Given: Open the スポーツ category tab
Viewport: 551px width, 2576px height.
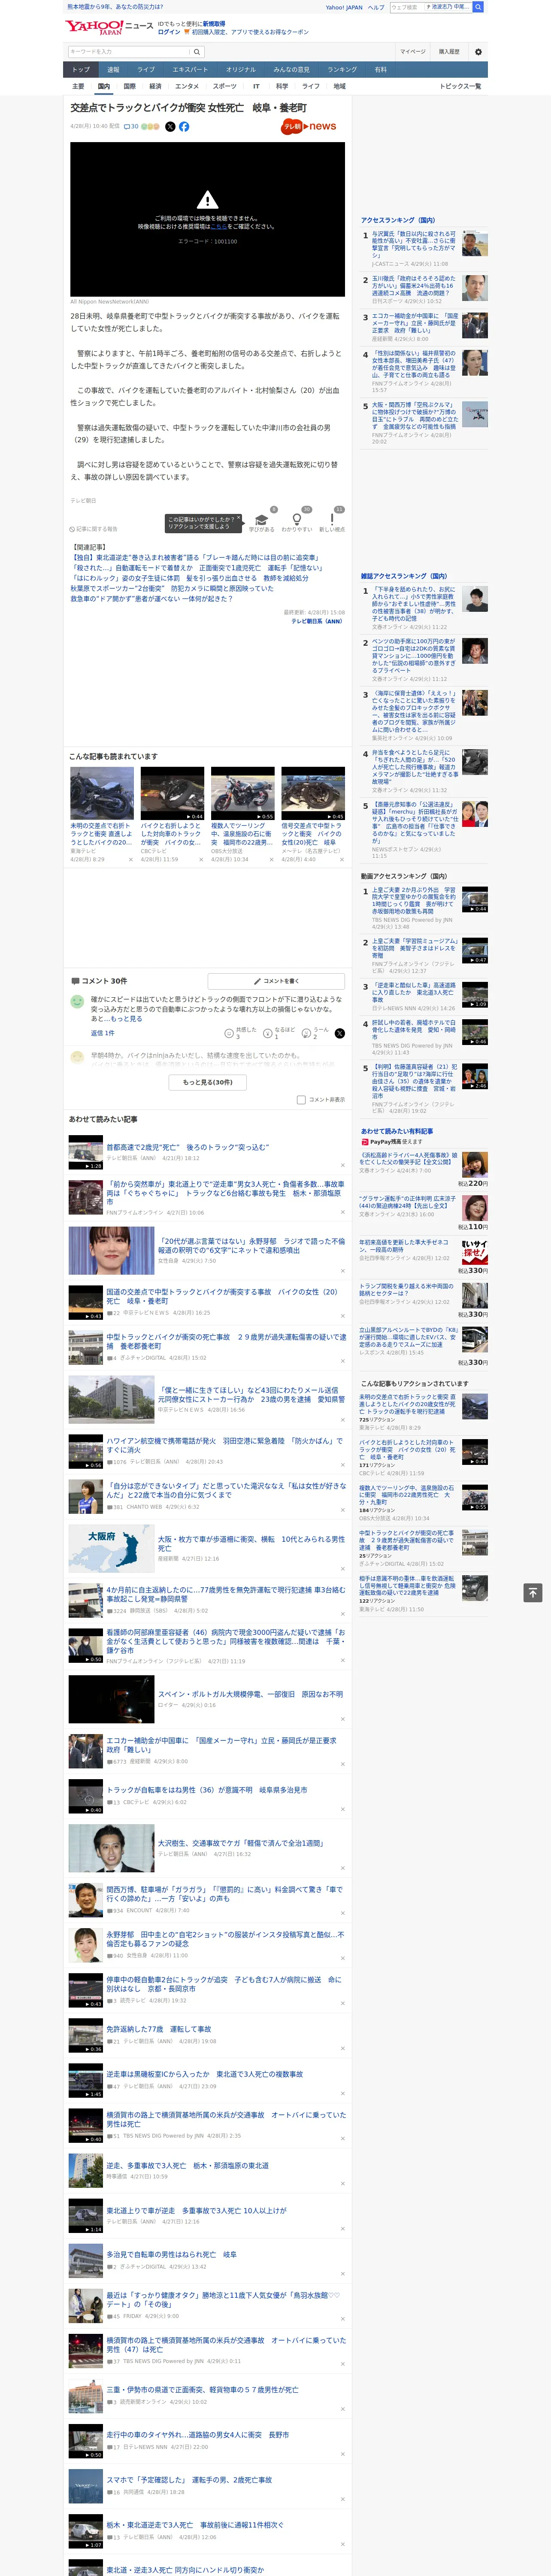Looking at the screenshot, I should tap(225, 86).
